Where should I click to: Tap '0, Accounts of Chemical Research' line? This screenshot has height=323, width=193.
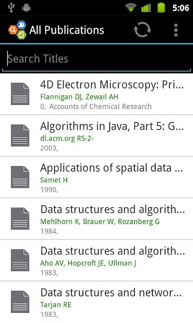(96, 106)
